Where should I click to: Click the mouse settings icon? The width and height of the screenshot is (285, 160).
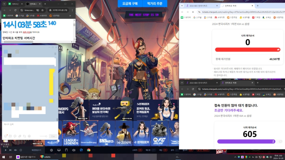tap(66, 150)
